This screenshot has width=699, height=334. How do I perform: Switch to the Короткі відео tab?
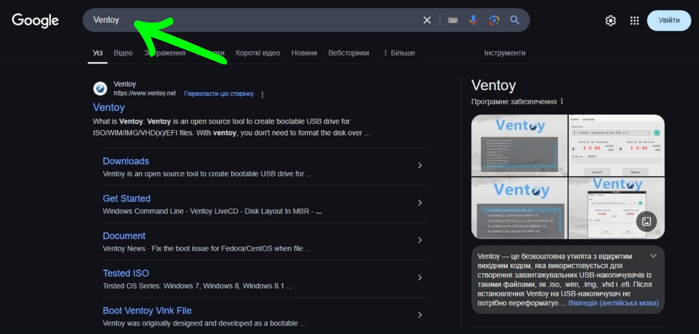tap(258, 53)
